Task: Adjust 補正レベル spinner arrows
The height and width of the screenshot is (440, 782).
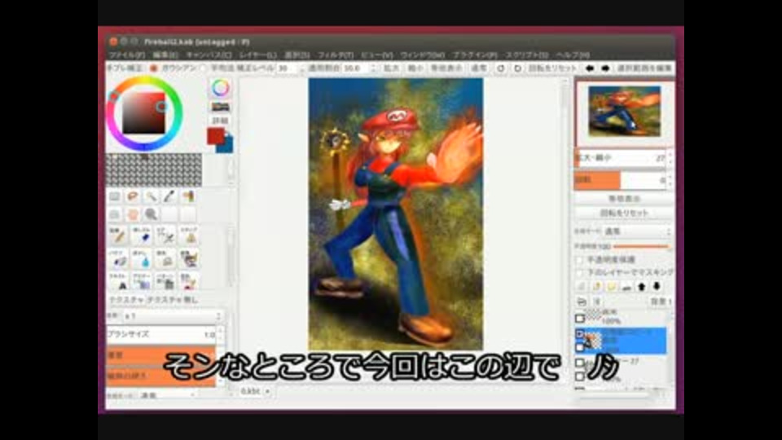Action: (x=301, y=68)
